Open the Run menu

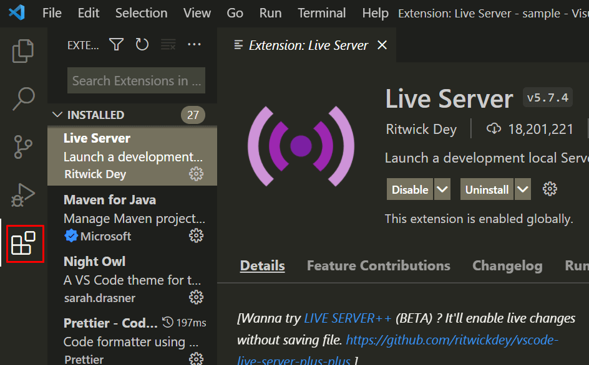270,13
